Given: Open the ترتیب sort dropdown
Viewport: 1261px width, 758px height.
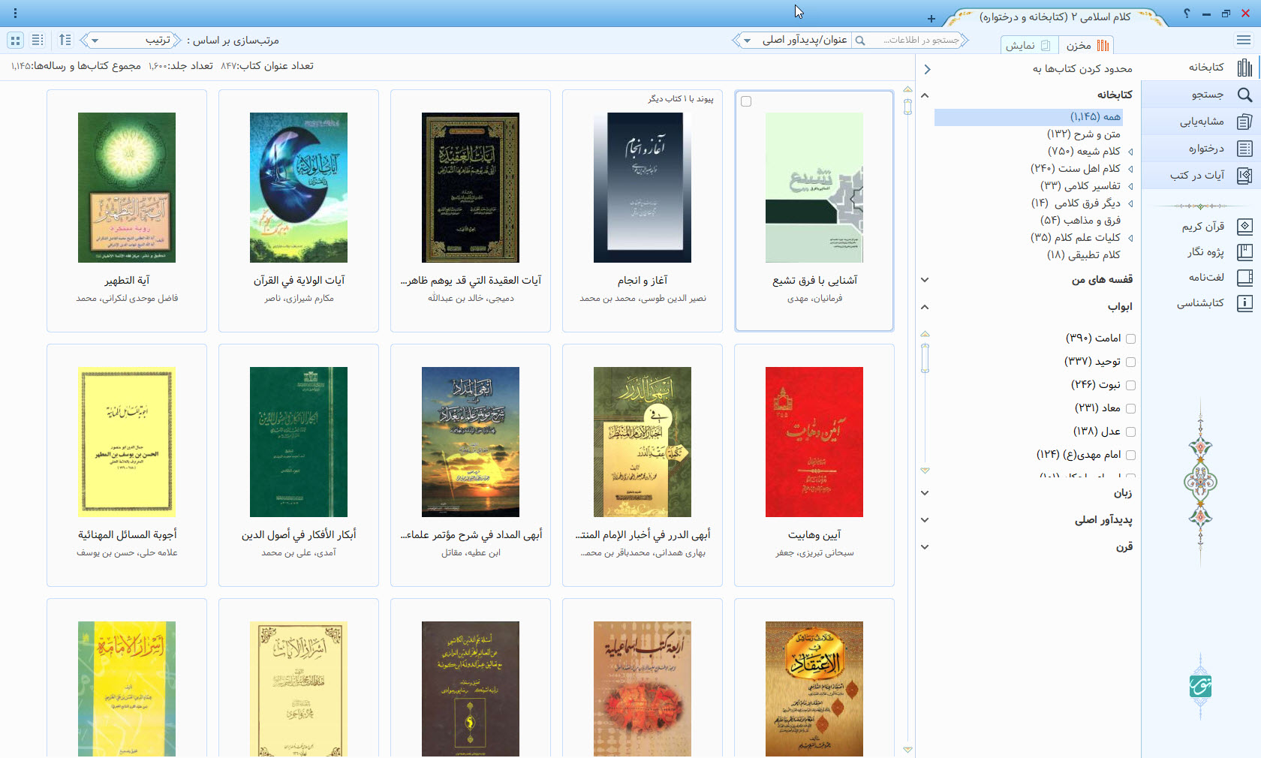Looking at the screenshot, I should (132, 41).
